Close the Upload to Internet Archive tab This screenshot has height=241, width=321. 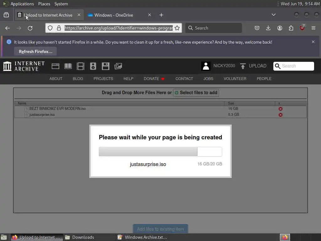79,15
